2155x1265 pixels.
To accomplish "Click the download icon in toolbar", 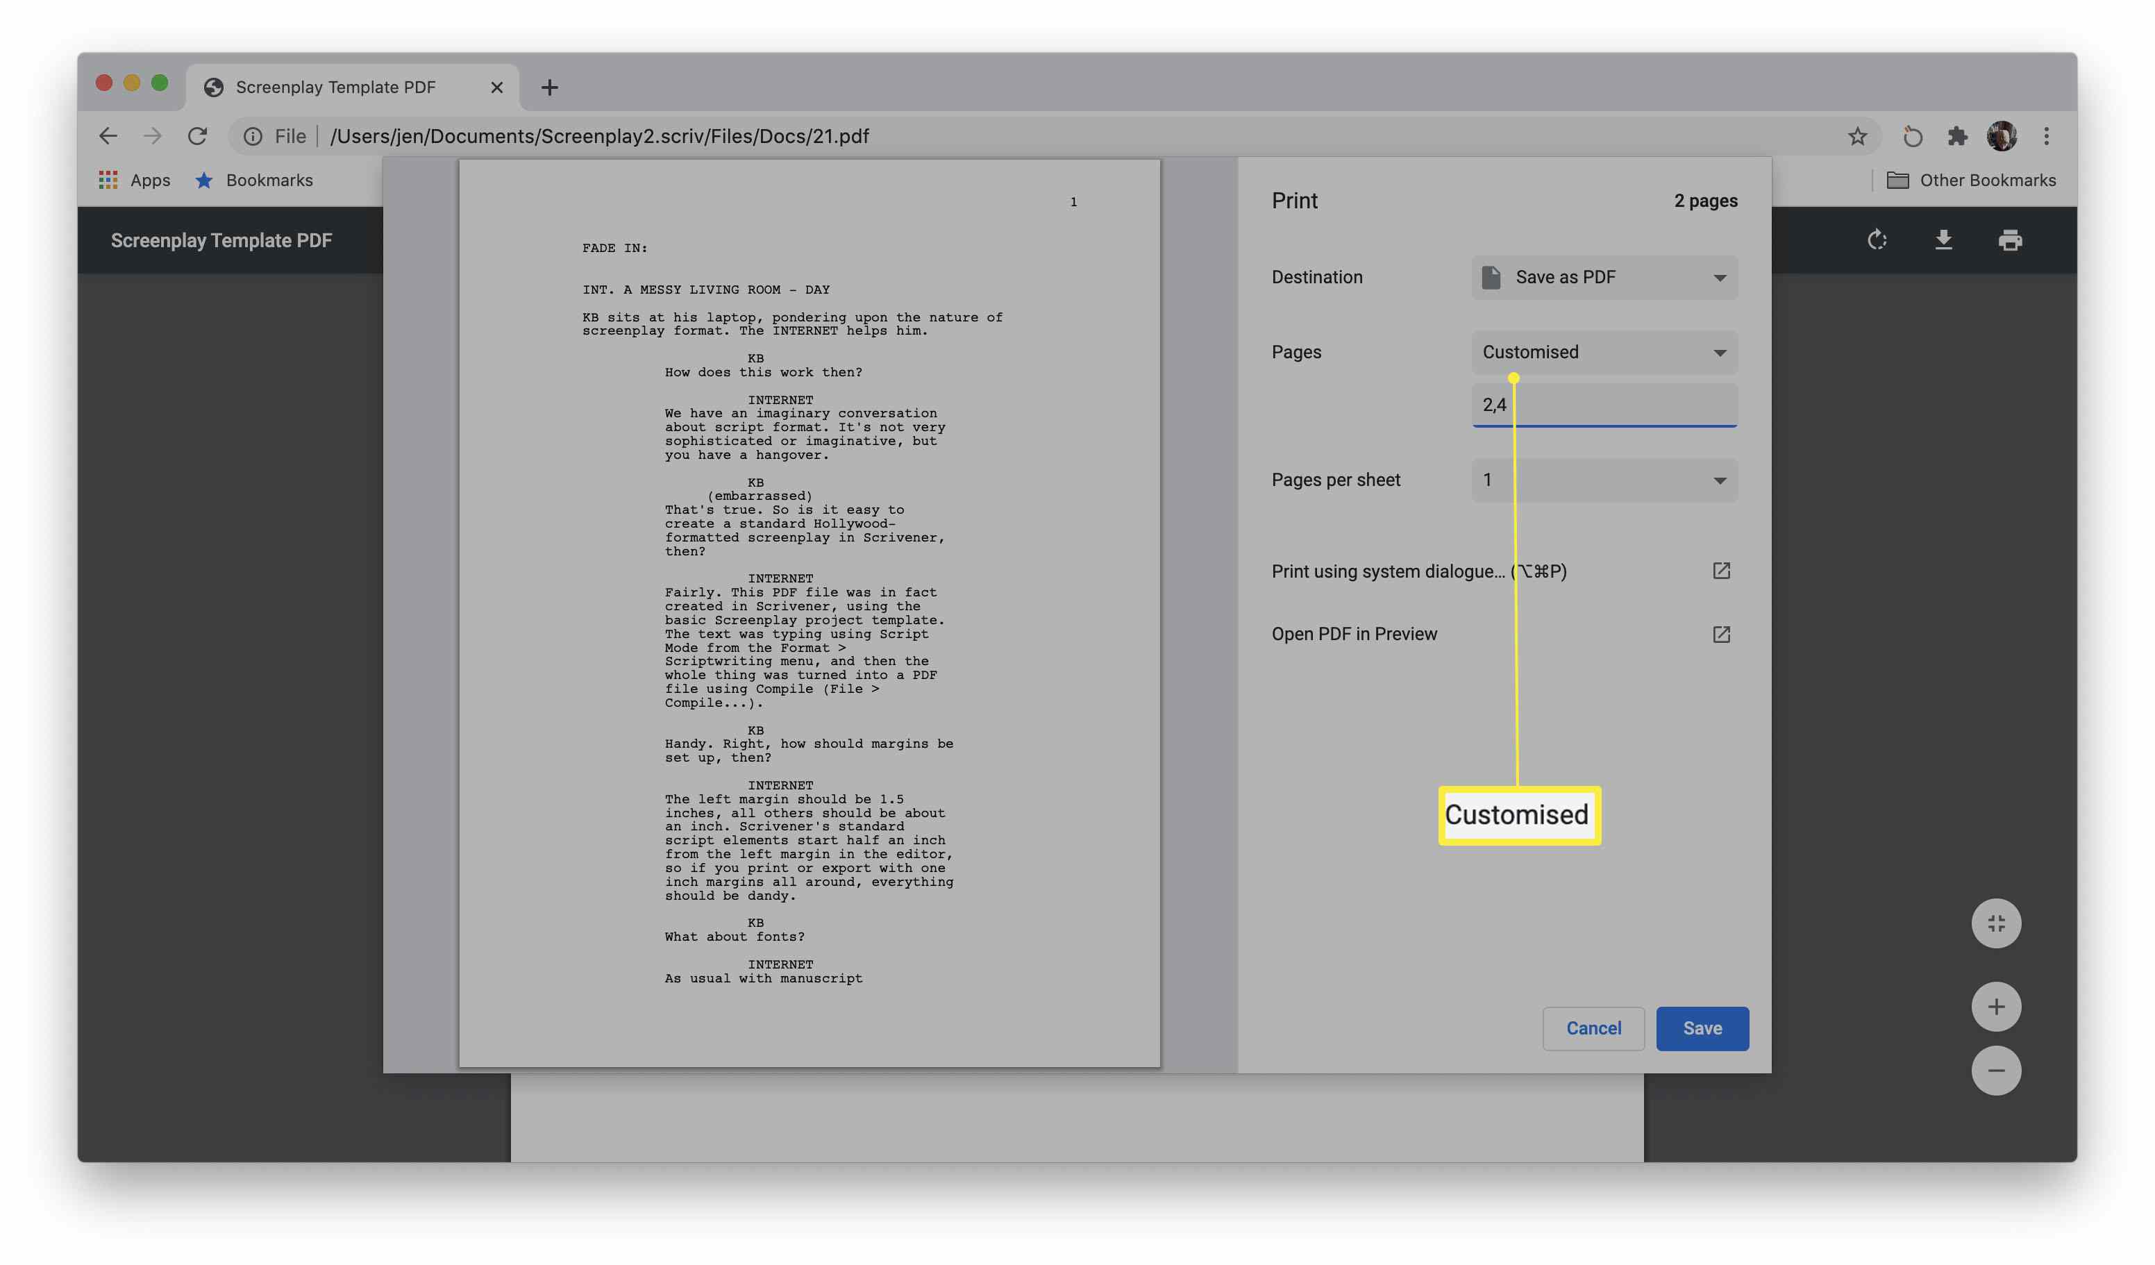I will click(x=1943, y=241).
